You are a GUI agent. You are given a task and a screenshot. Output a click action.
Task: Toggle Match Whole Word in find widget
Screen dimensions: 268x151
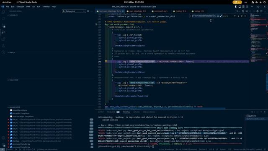pos(218,16)
